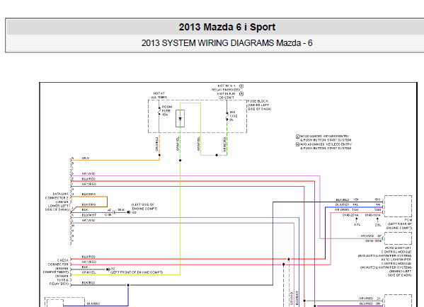Click the '(LEFT SIDE OF ENGINE COMPT)' label
The image size is (424, 307).
coord(144,207)
